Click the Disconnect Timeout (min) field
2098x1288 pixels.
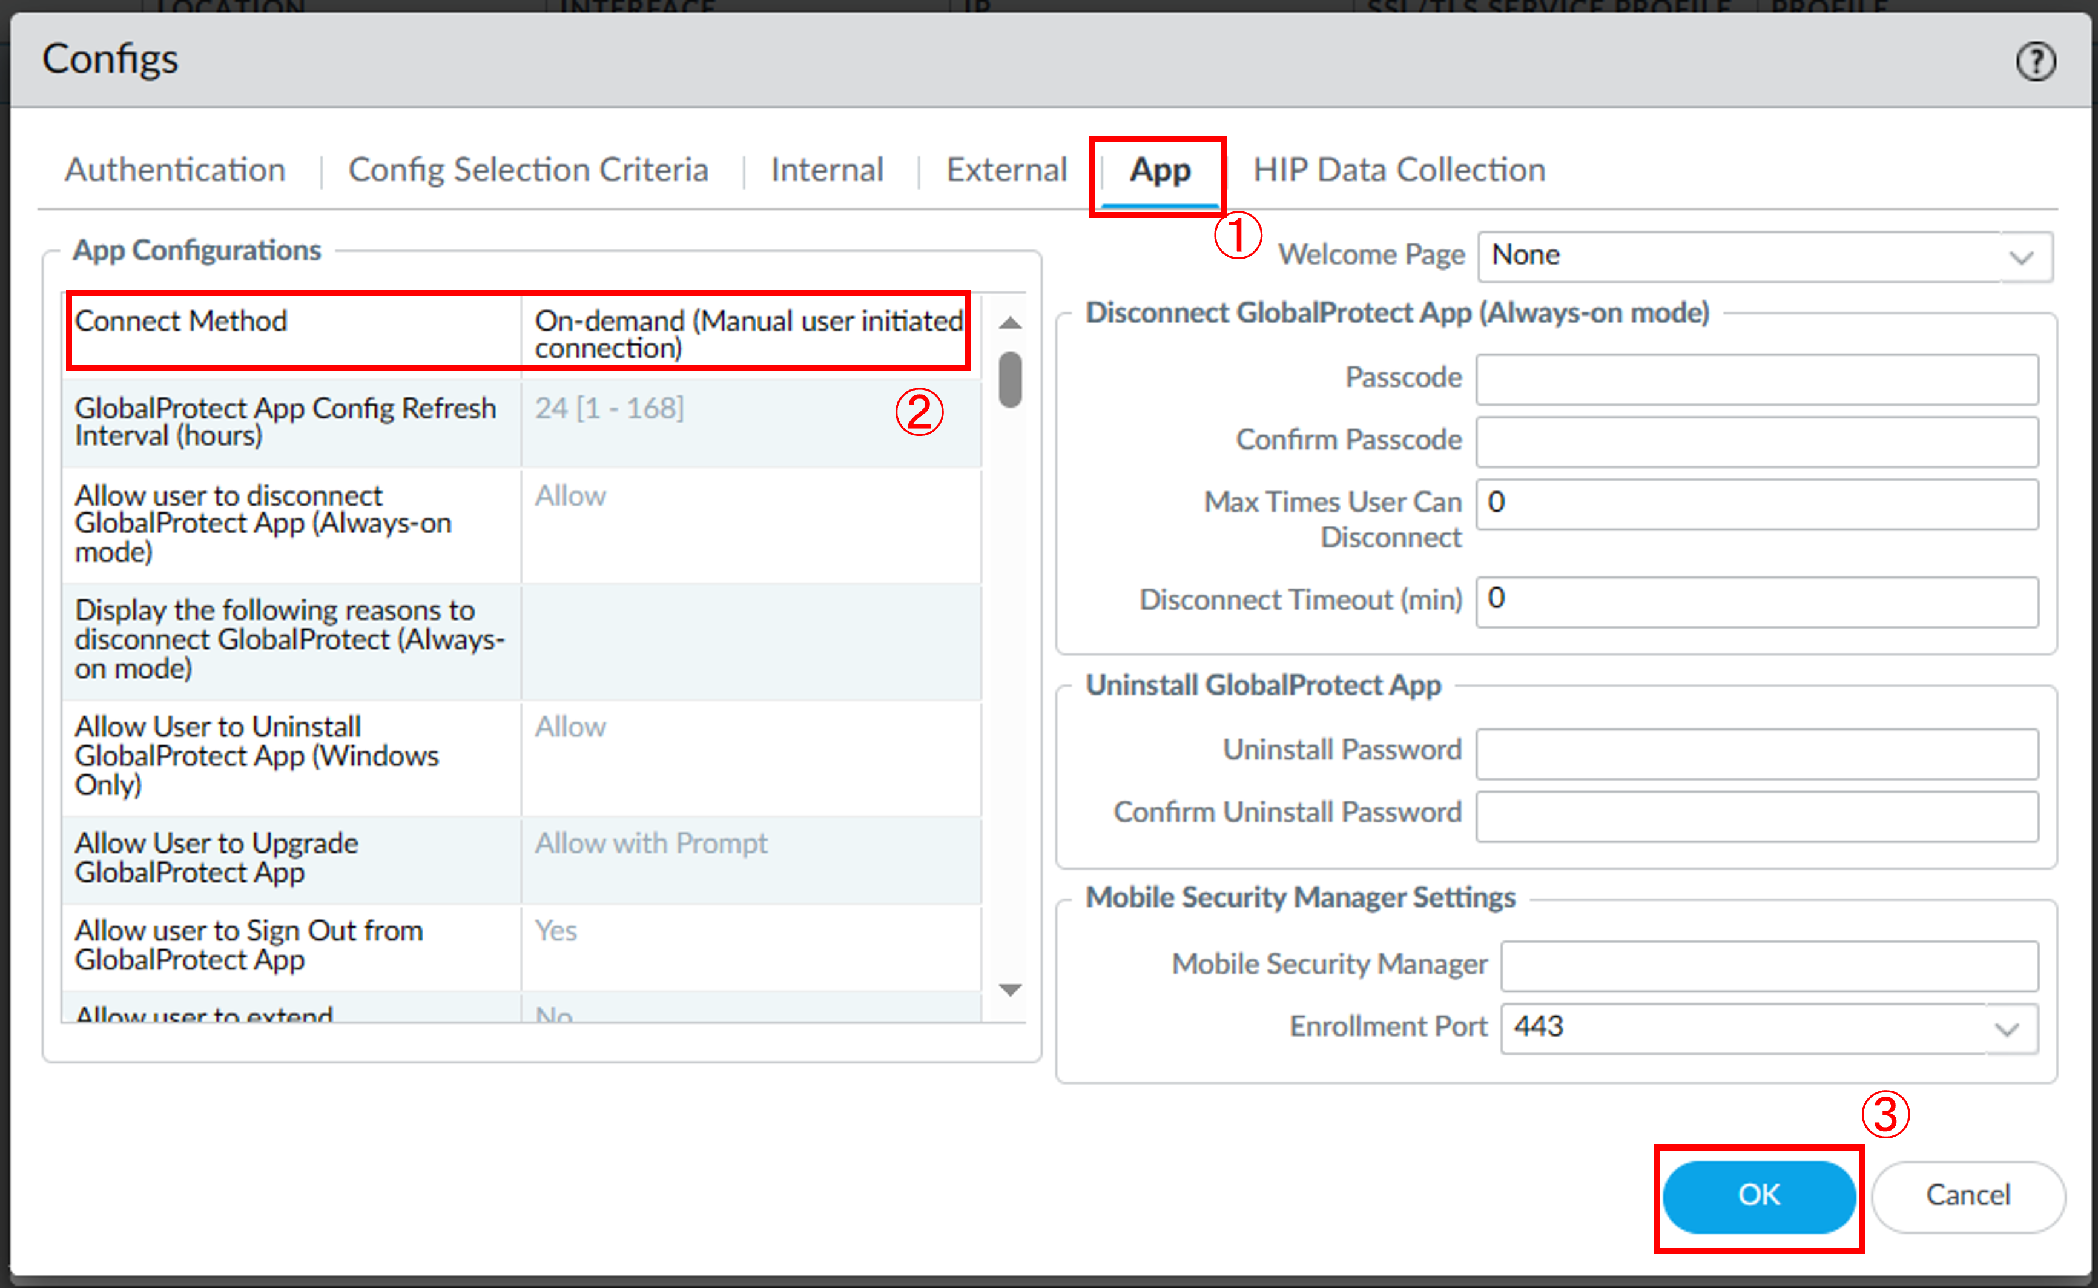(x=1757, y=601)
